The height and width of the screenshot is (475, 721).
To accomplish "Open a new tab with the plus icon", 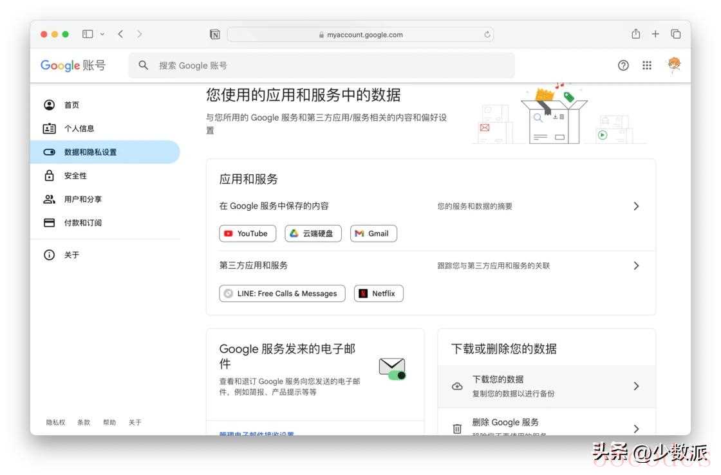I will pos(655,34).
